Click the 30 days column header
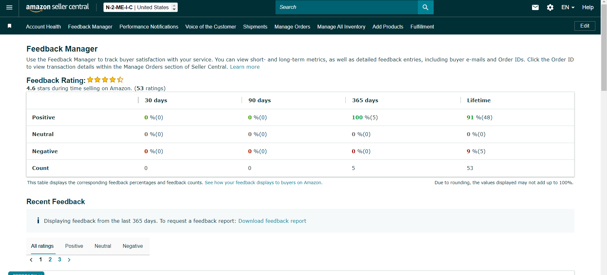The image size is (607, 275). (x=156, y=100)
